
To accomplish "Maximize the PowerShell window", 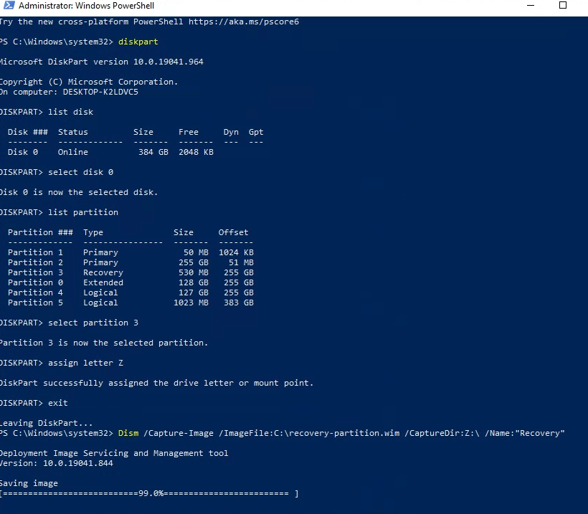I will click(x=562, y=6).
